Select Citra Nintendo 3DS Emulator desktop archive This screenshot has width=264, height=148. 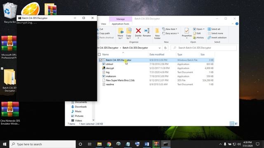point(10,113)
